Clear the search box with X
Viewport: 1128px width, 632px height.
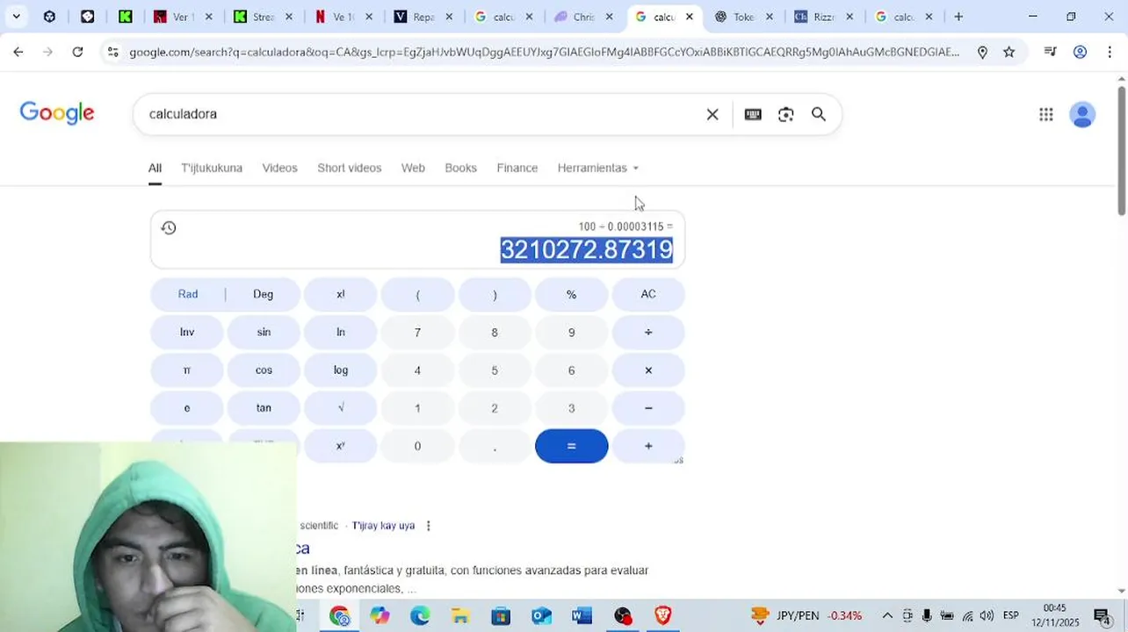pos(712,114)
